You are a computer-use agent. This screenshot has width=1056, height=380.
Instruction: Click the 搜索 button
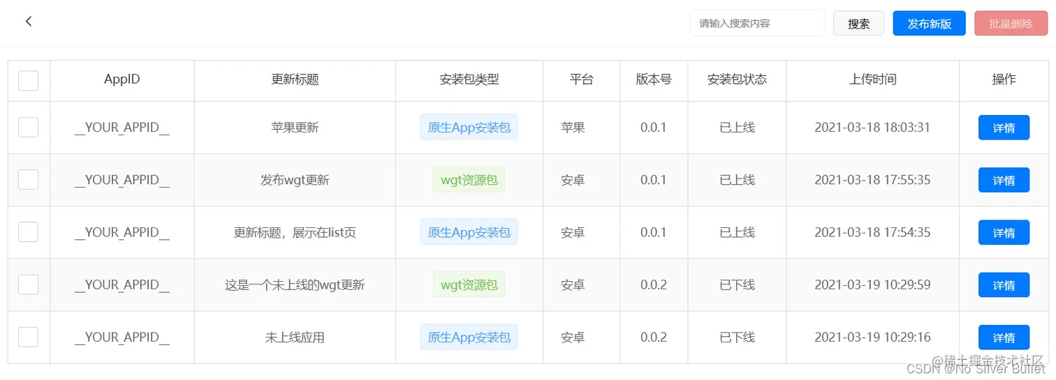[x=859, y=23]
